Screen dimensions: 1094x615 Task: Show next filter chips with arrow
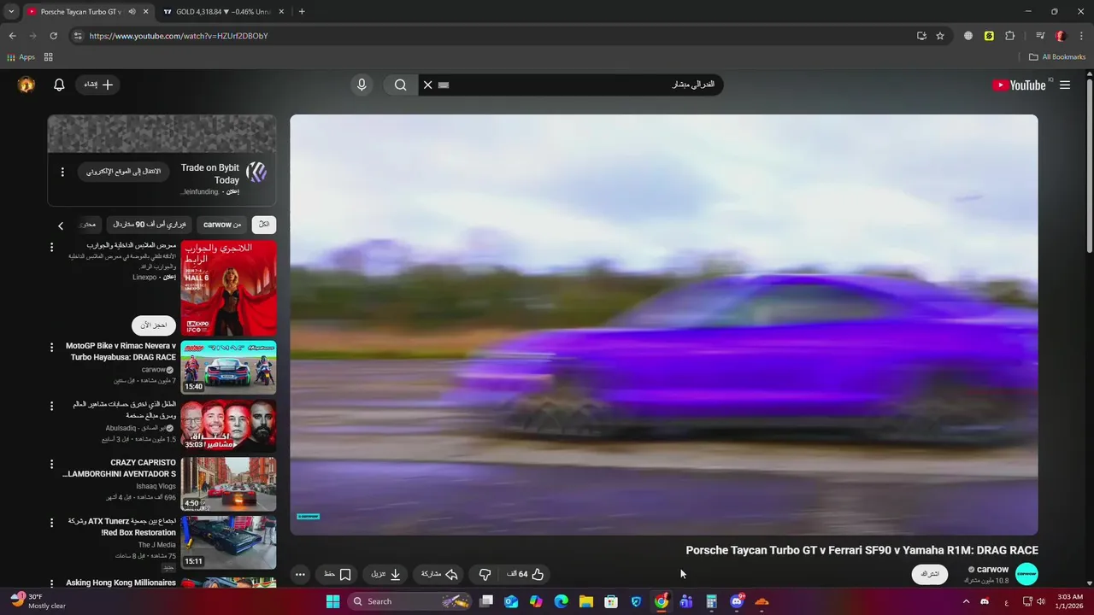(61, 225)
